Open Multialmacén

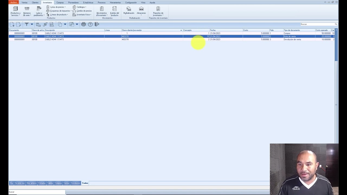[129, 11]
